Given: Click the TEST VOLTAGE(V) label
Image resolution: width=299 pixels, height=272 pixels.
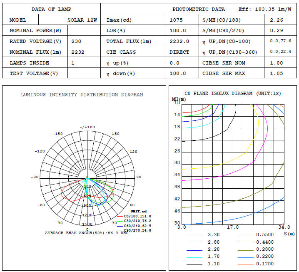Looking at the screenshot, I should [x=34, y=73].
